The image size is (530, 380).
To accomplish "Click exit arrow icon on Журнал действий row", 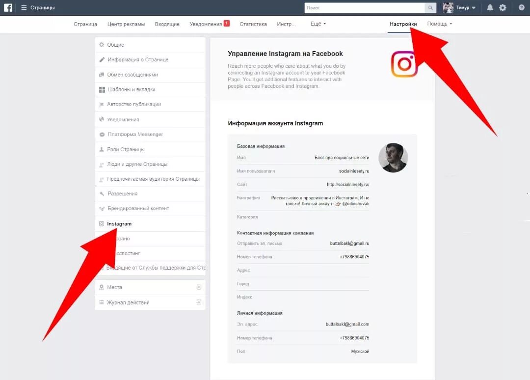I will point(199,302).
